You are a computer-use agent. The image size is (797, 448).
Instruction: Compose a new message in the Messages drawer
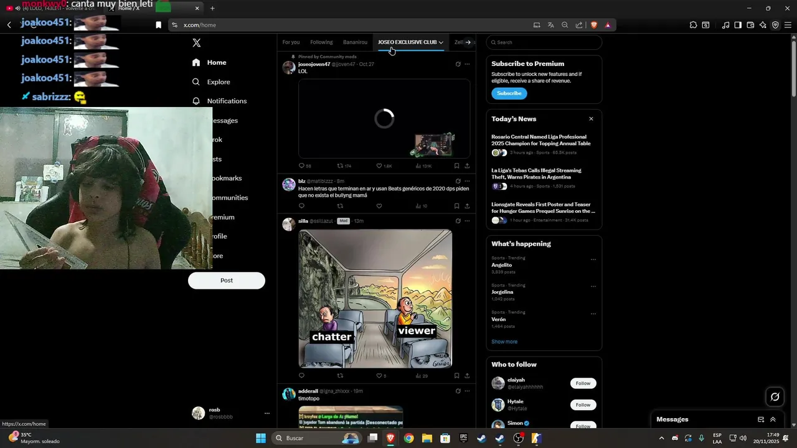click(761, 419)
